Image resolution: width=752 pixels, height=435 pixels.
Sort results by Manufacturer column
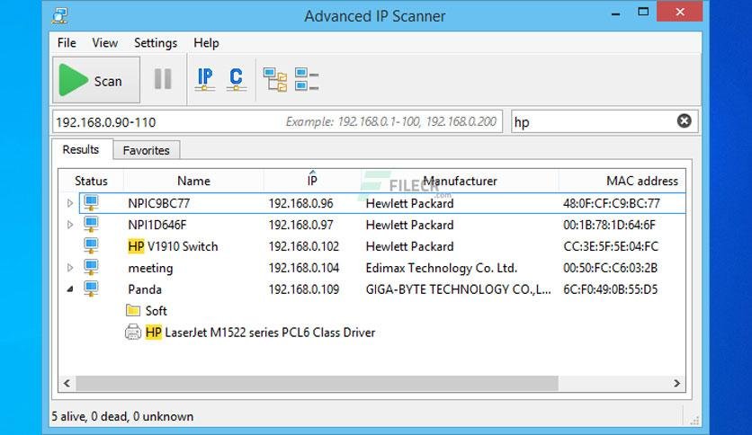[460, 181]
